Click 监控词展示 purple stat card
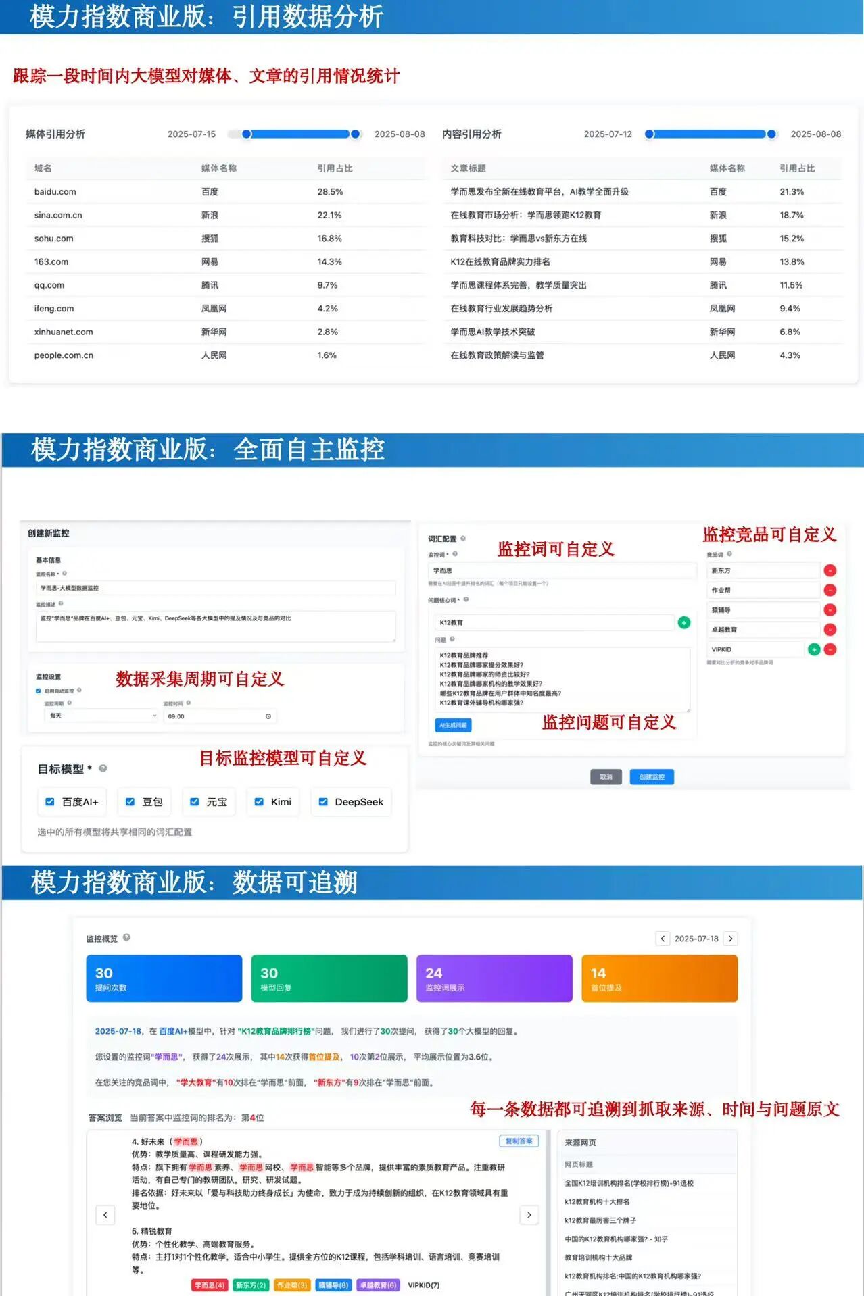Image resolution: width=864 pixels, height=1296 pixels. tap(494, 978)
